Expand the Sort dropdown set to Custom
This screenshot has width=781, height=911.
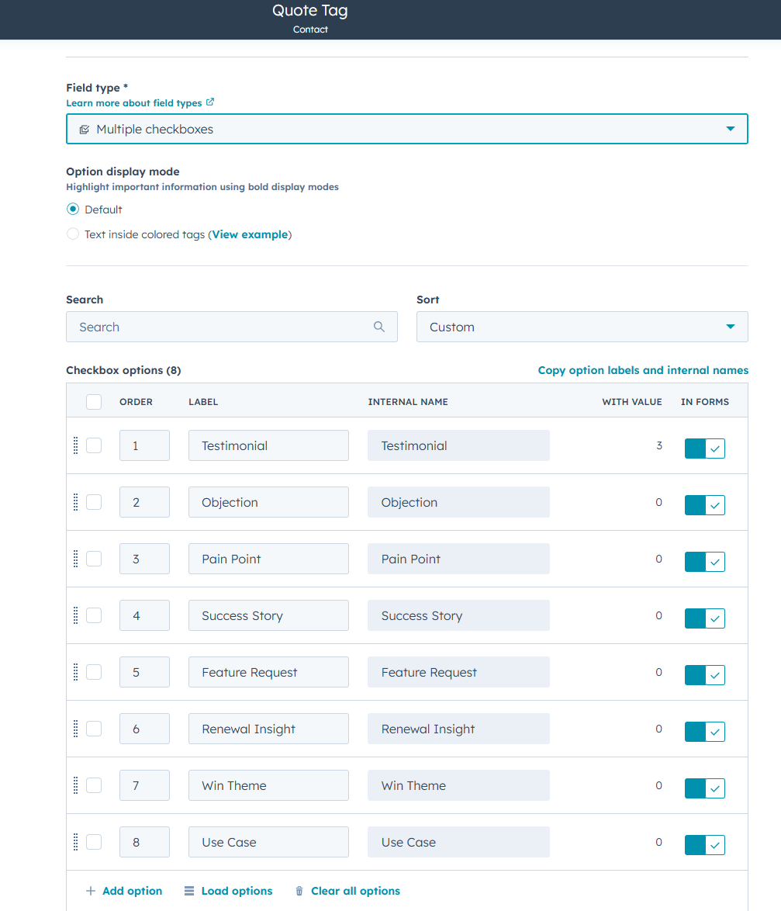[x=582, y=327]
